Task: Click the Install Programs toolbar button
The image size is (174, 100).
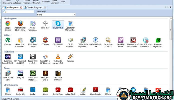Action: pos(27,2)
